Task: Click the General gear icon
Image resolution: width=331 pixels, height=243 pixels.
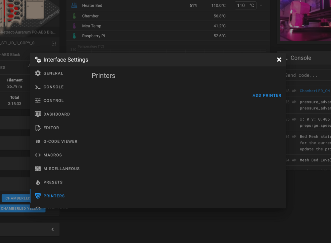Action: [38, 73]
